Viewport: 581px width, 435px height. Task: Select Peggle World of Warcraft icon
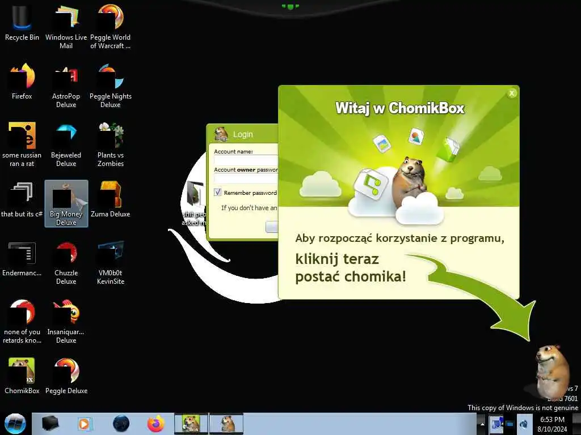111,26
